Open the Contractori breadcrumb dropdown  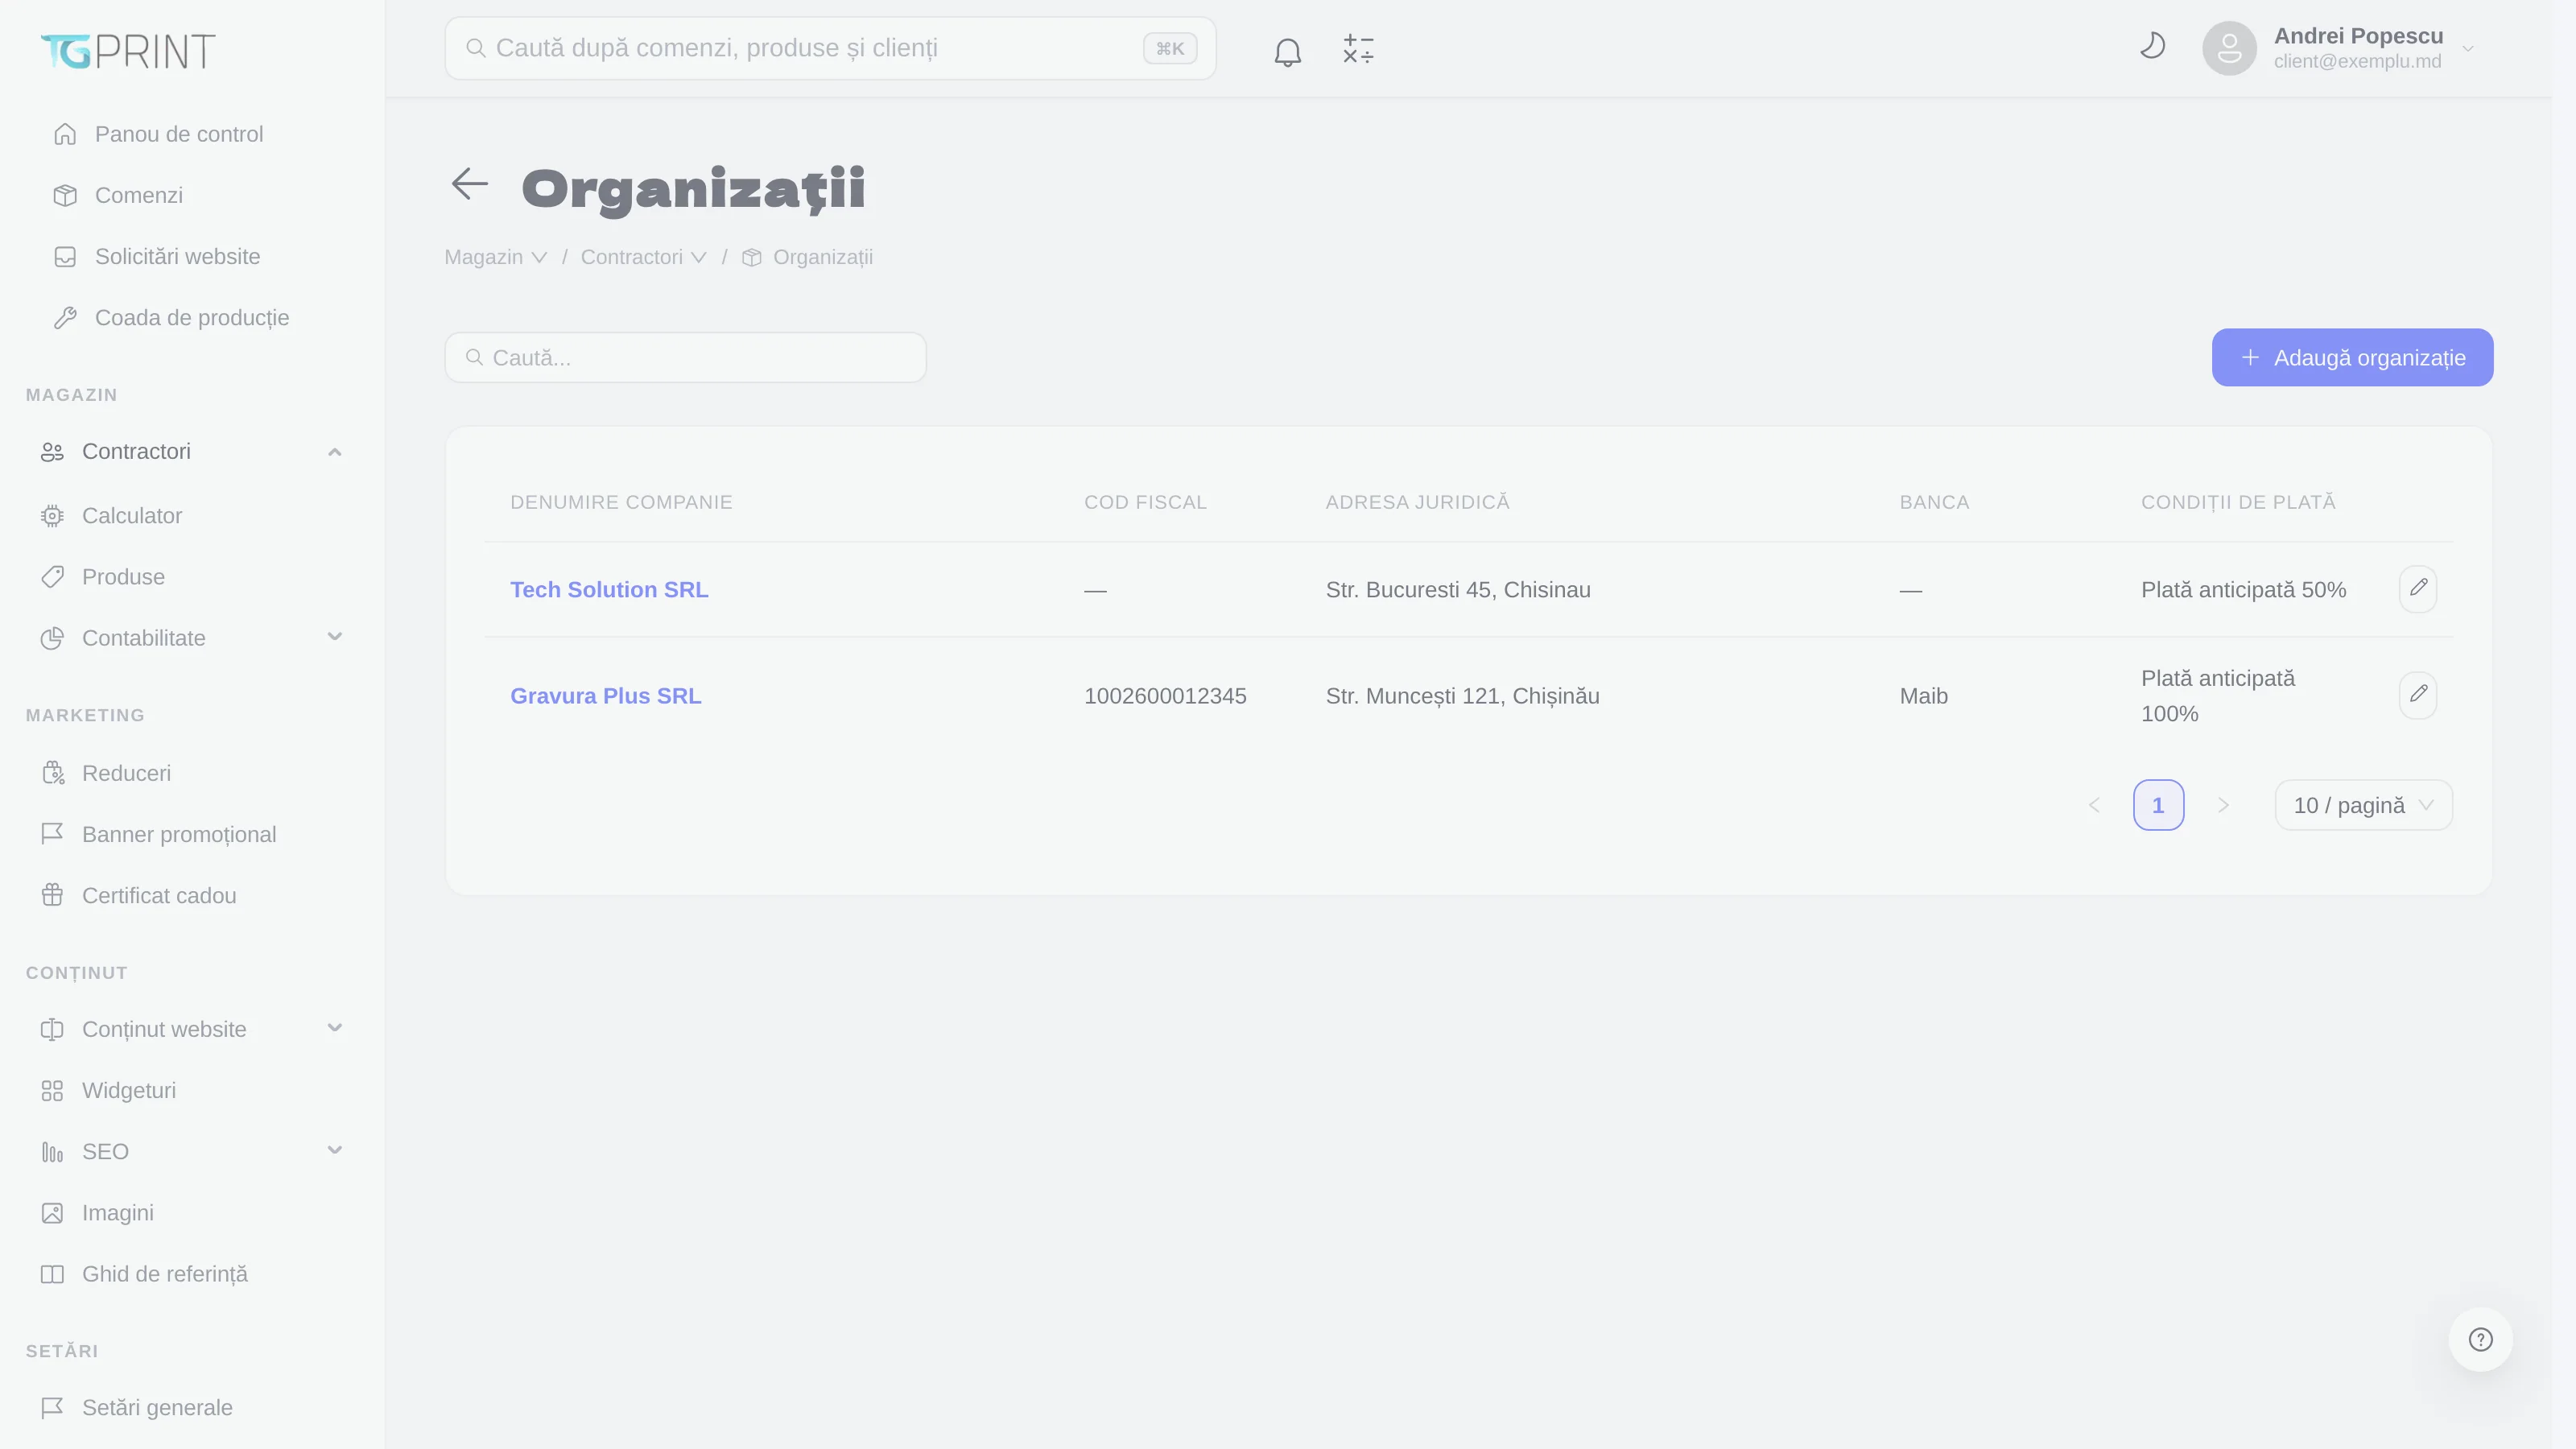pyautogui.click(x=643, y=257)
